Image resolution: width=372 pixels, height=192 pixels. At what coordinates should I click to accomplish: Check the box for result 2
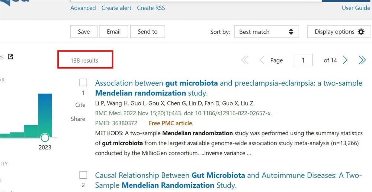point(83,175)
